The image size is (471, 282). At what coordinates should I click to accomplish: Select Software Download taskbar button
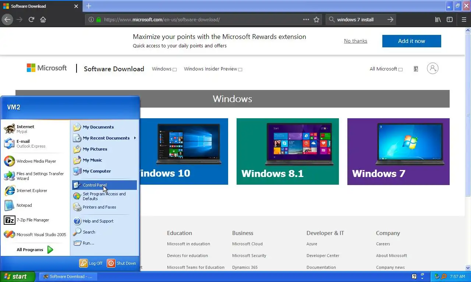68,276
